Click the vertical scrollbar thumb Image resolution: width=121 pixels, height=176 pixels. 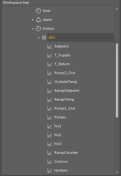[117, 80]
